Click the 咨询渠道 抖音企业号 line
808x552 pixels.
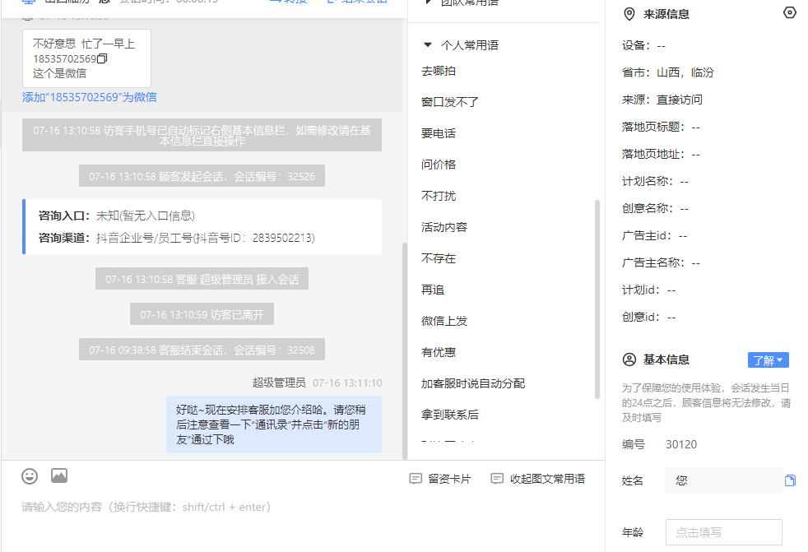177,238
